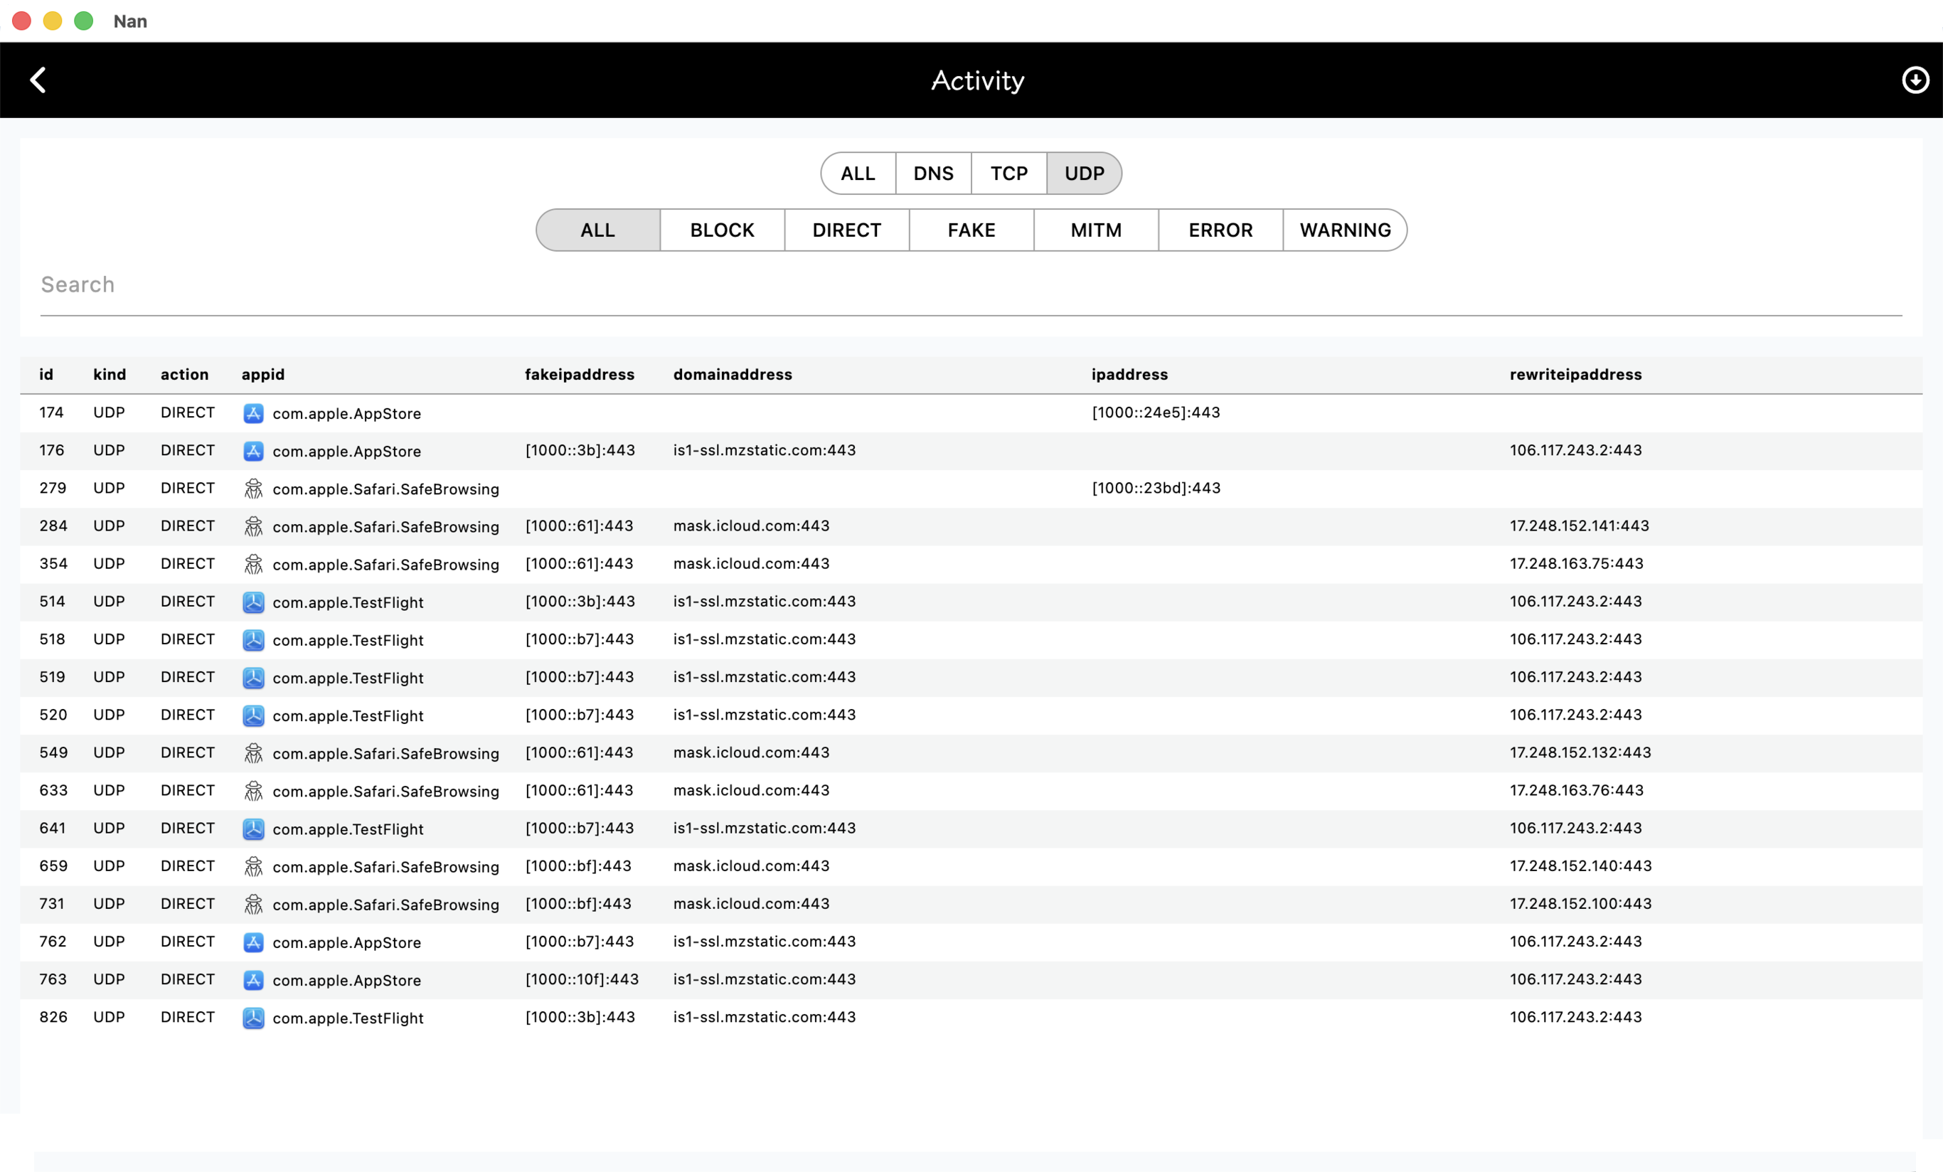Click the rewriteipaddress column header
Viewport: 1943px width, 1172px height.
click(x=1575, y=375)
